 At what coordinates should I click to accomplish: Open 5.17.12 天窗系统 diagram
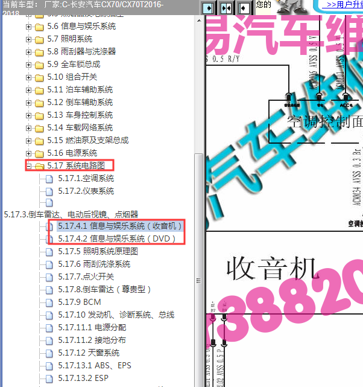pyautogui.click(x=89, y=353)
